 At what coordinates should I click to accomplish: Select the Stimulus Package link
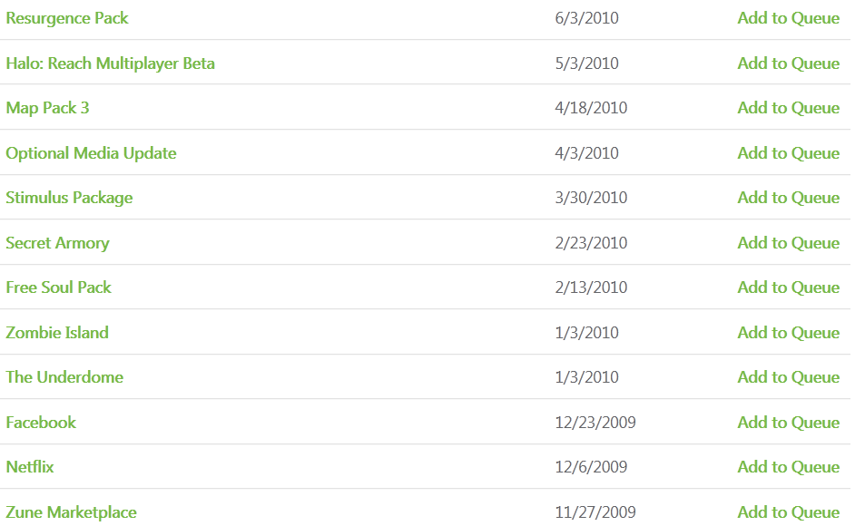click(69, 198)
